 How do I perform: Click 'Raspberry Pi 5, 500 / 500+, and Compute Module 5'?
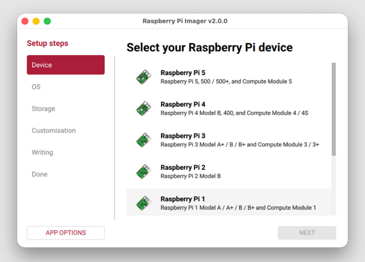226,82
